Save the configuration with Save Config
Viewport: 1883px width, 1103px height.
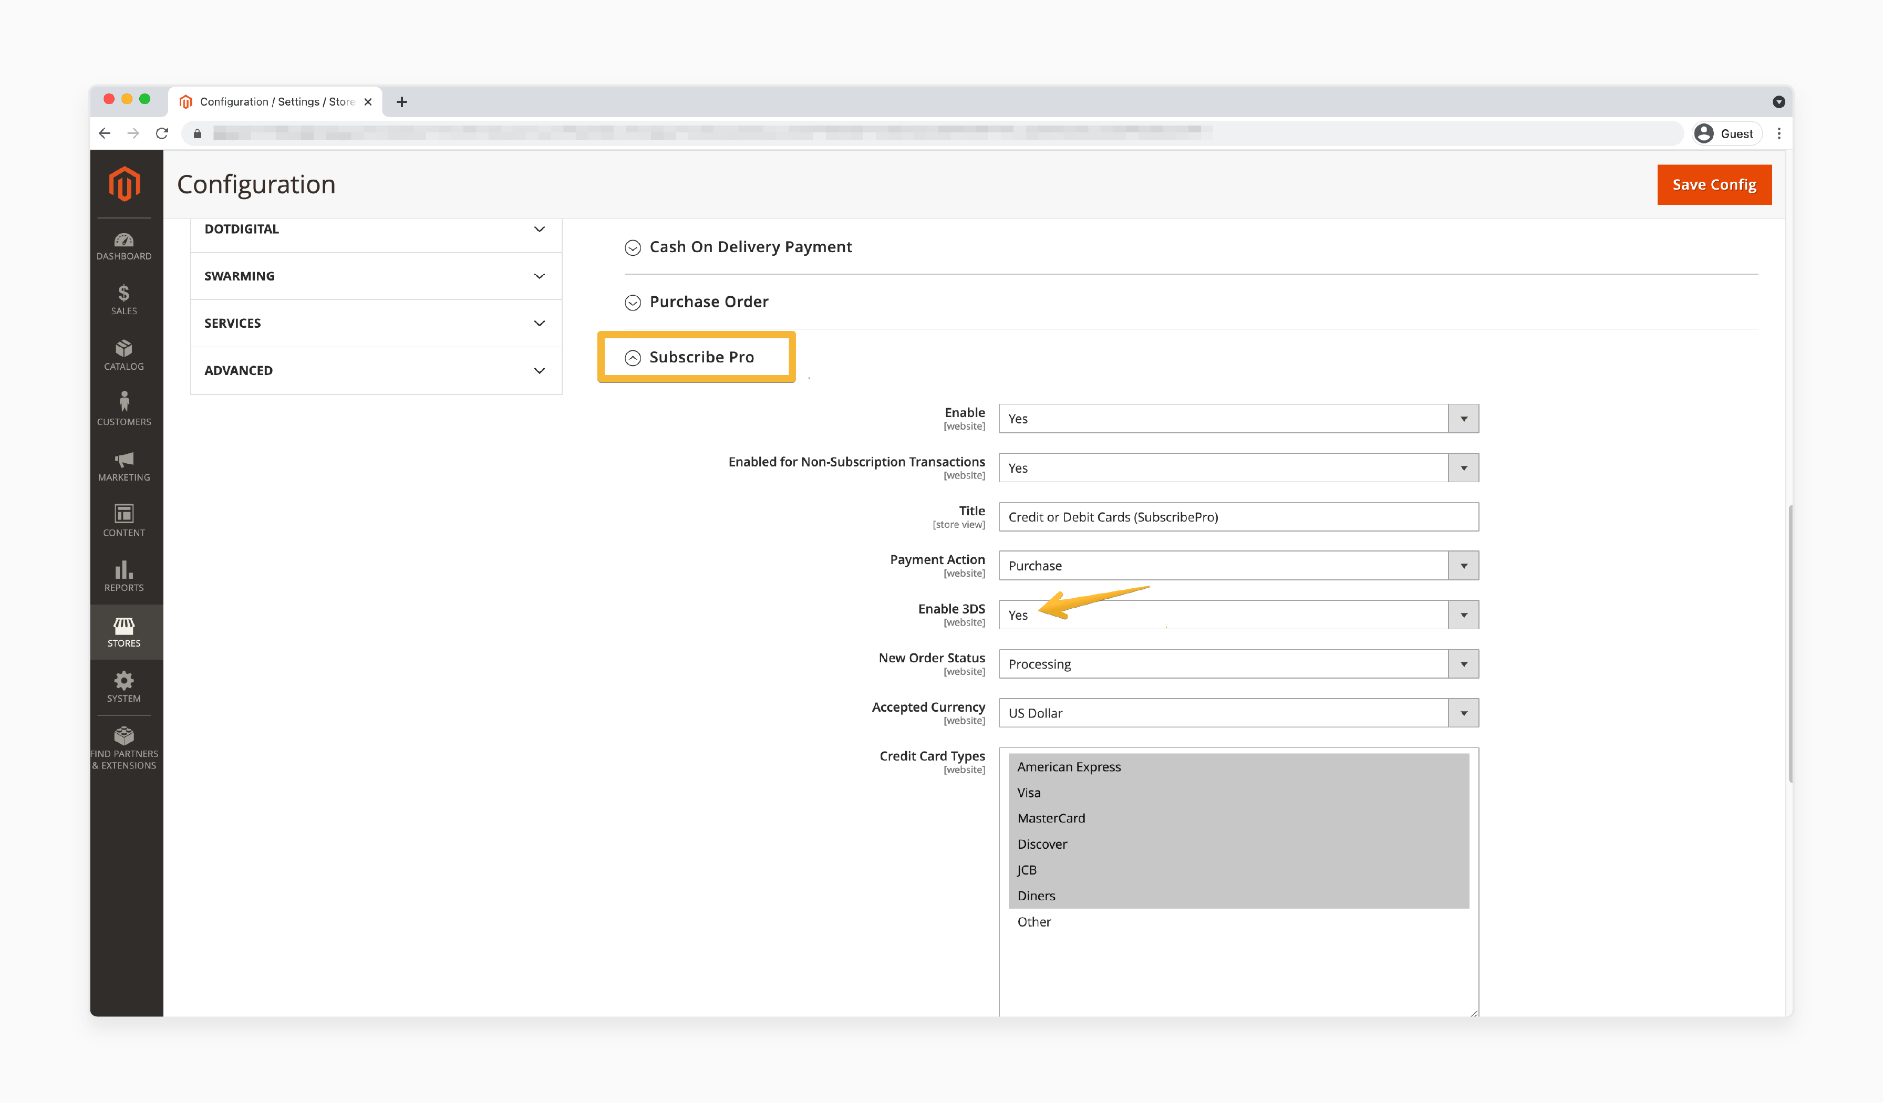click(1714, 184)
